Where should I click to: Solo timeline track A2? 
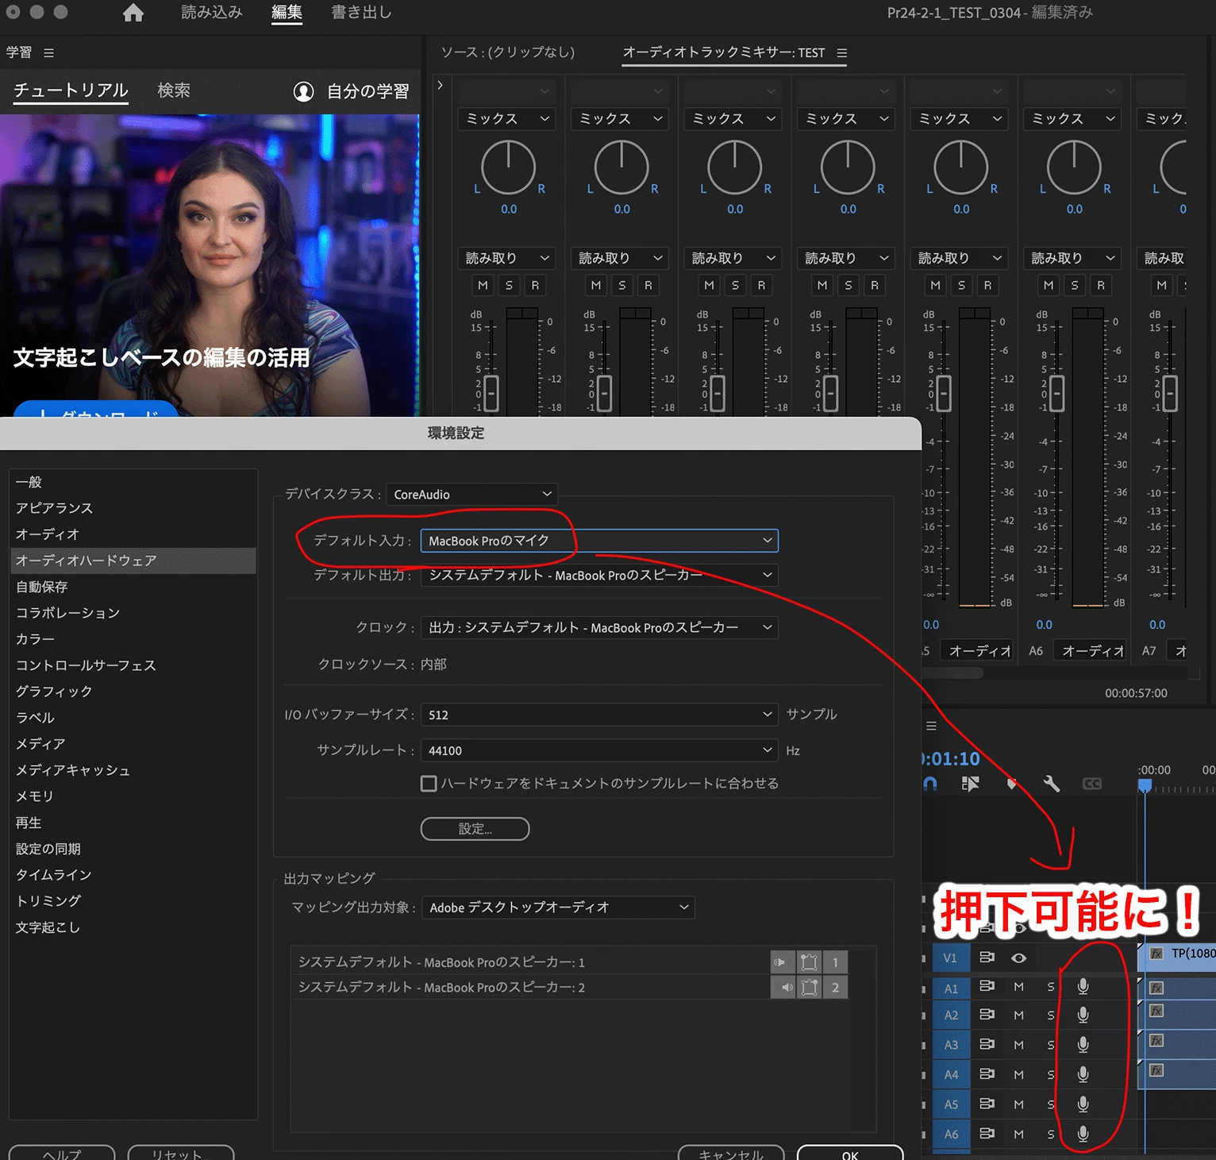(x=1050, y=1015)
